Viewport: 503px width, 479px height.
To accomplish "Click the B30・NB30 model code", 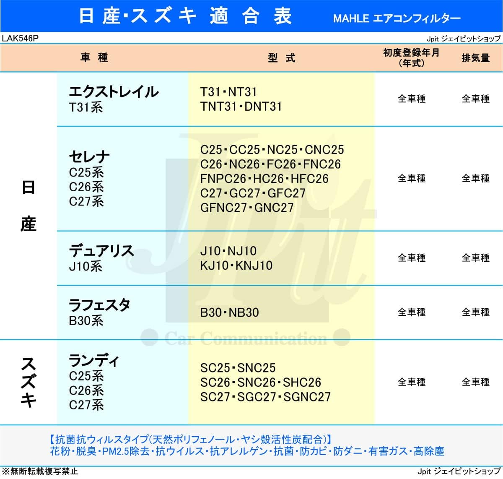I will pyautogui.click(x=229, y=312).
